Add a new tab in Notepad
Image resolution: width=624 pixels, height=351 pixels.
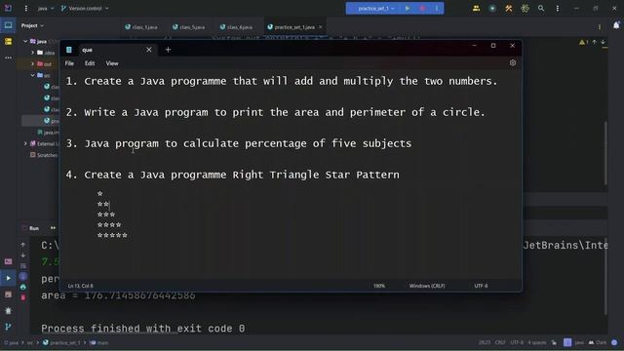click(x=168, y=50)
